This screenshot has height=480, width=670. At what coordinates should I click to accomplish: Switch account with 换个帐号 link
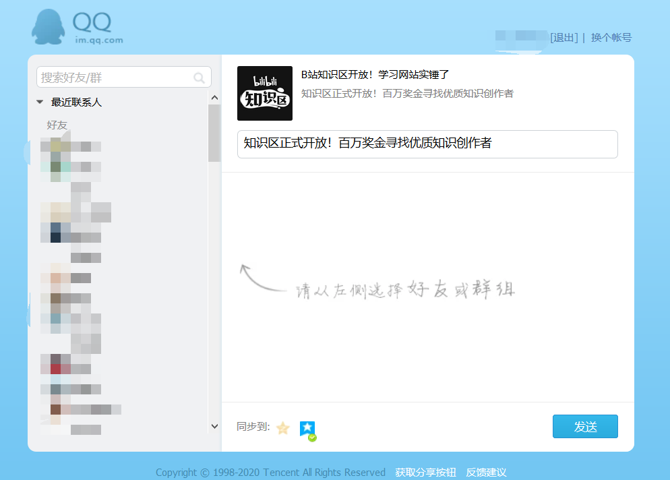[611, 38]
